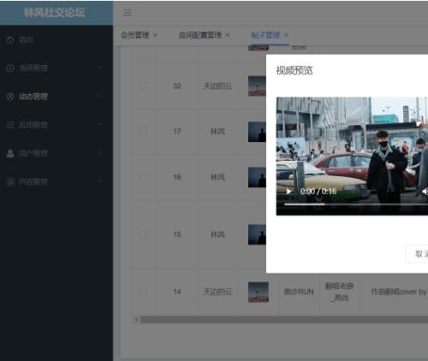Click '天边的云' in row 32

pos(217,86)
